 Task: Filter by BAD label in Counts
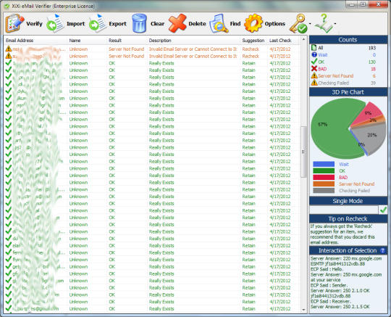pos(322,69)
